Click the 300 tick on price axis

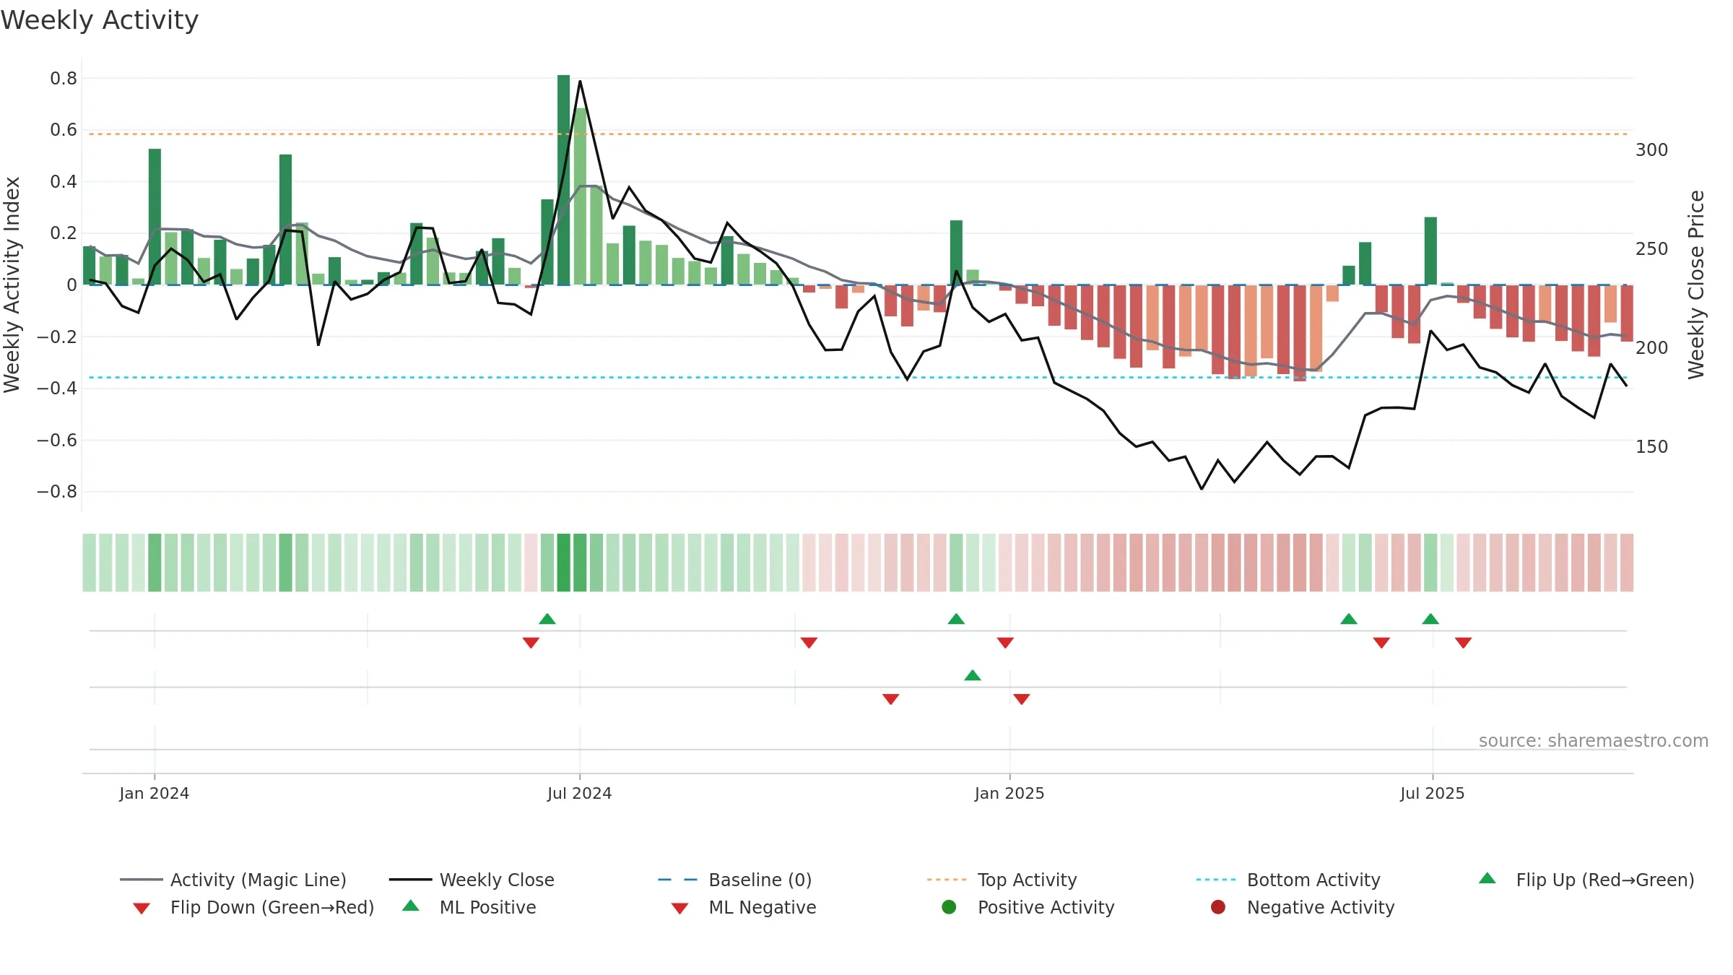[x=1652, y=149]
